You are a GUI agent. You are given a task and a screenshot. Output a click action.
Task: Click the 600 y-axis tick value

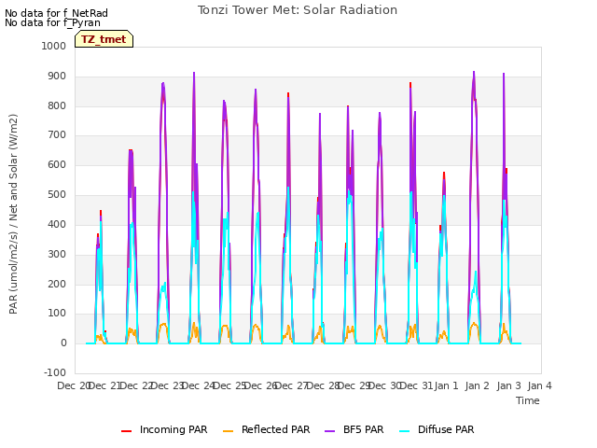pyautogui.click(x=57, y=164)
